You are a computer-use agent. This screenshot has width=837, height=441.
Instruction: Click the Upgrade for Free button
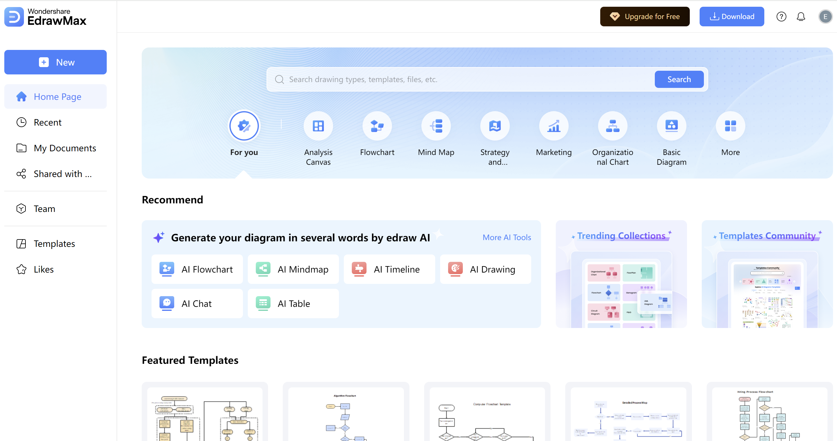[x=644, y=16]
